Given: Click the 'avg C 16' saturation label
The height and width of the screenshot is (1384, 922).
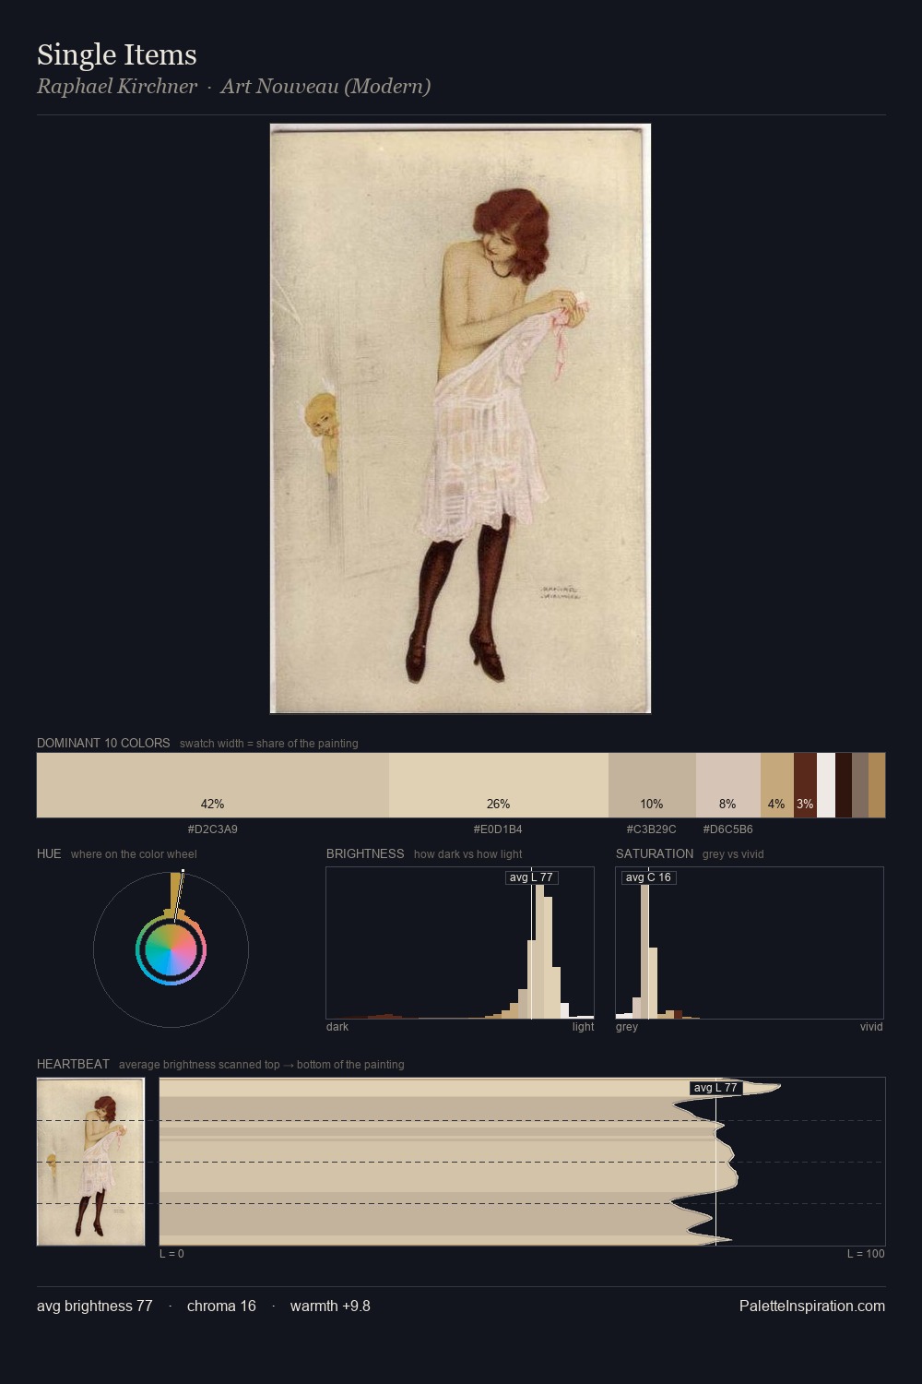Looking at the screenshot, I should pos(648,877).
